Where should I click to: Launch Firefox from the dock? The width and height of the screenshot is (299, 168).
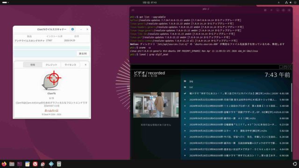pos(4,164)
